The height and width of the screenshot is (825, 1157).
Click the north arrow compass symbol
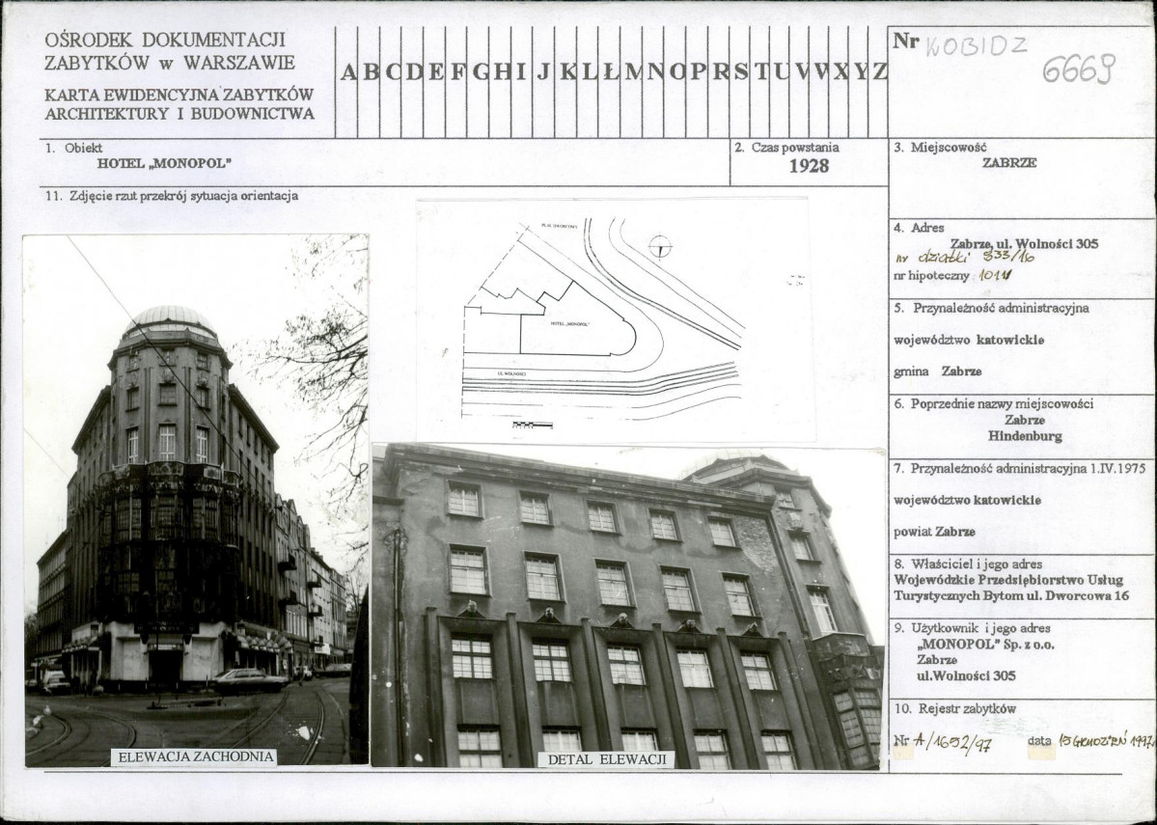[x=660, y=246]
